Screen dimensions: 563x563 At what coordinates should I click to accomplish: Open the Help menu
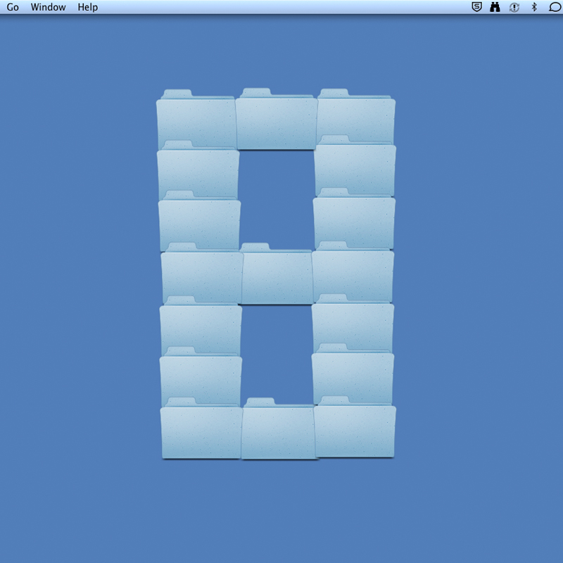[87, 7]
